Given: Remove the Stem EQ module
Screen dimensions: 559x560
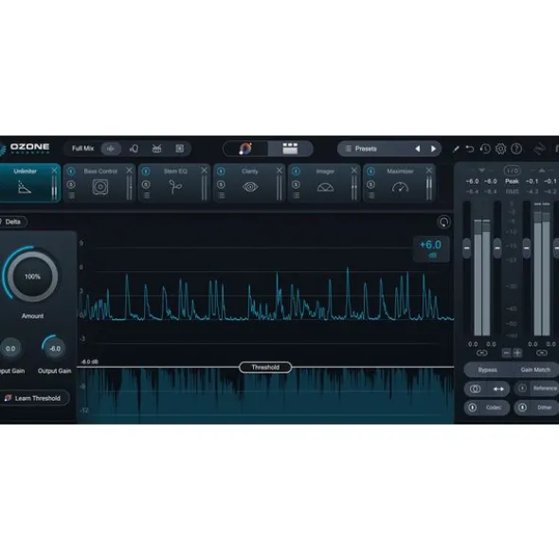Looking at the screenshot, I should [x=204, y=171].
